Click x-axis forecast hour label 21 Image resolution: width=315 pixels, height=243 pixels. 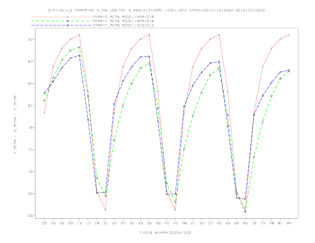(106, 223)
